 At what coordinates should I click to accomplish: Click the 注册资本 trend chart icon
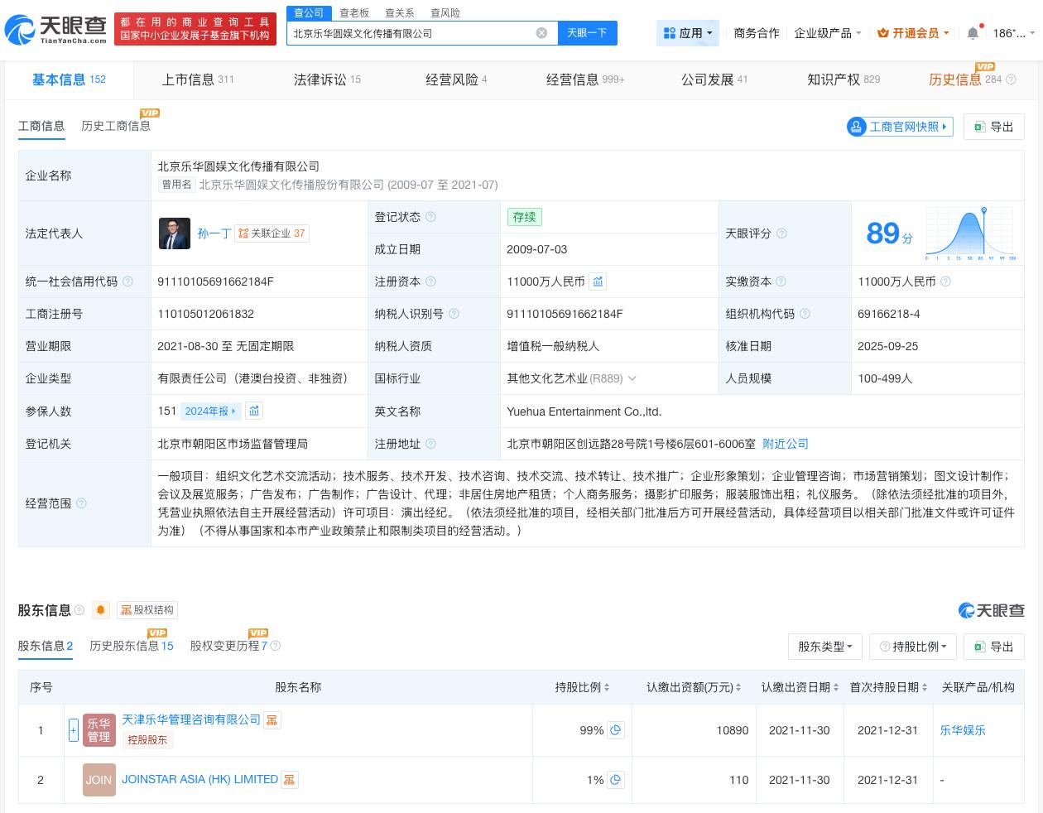[x=598, y=281]
